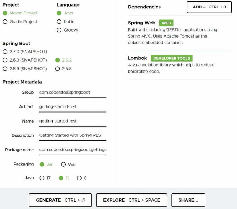Choose Groovy as the language
237x209 pixels.
59,30
